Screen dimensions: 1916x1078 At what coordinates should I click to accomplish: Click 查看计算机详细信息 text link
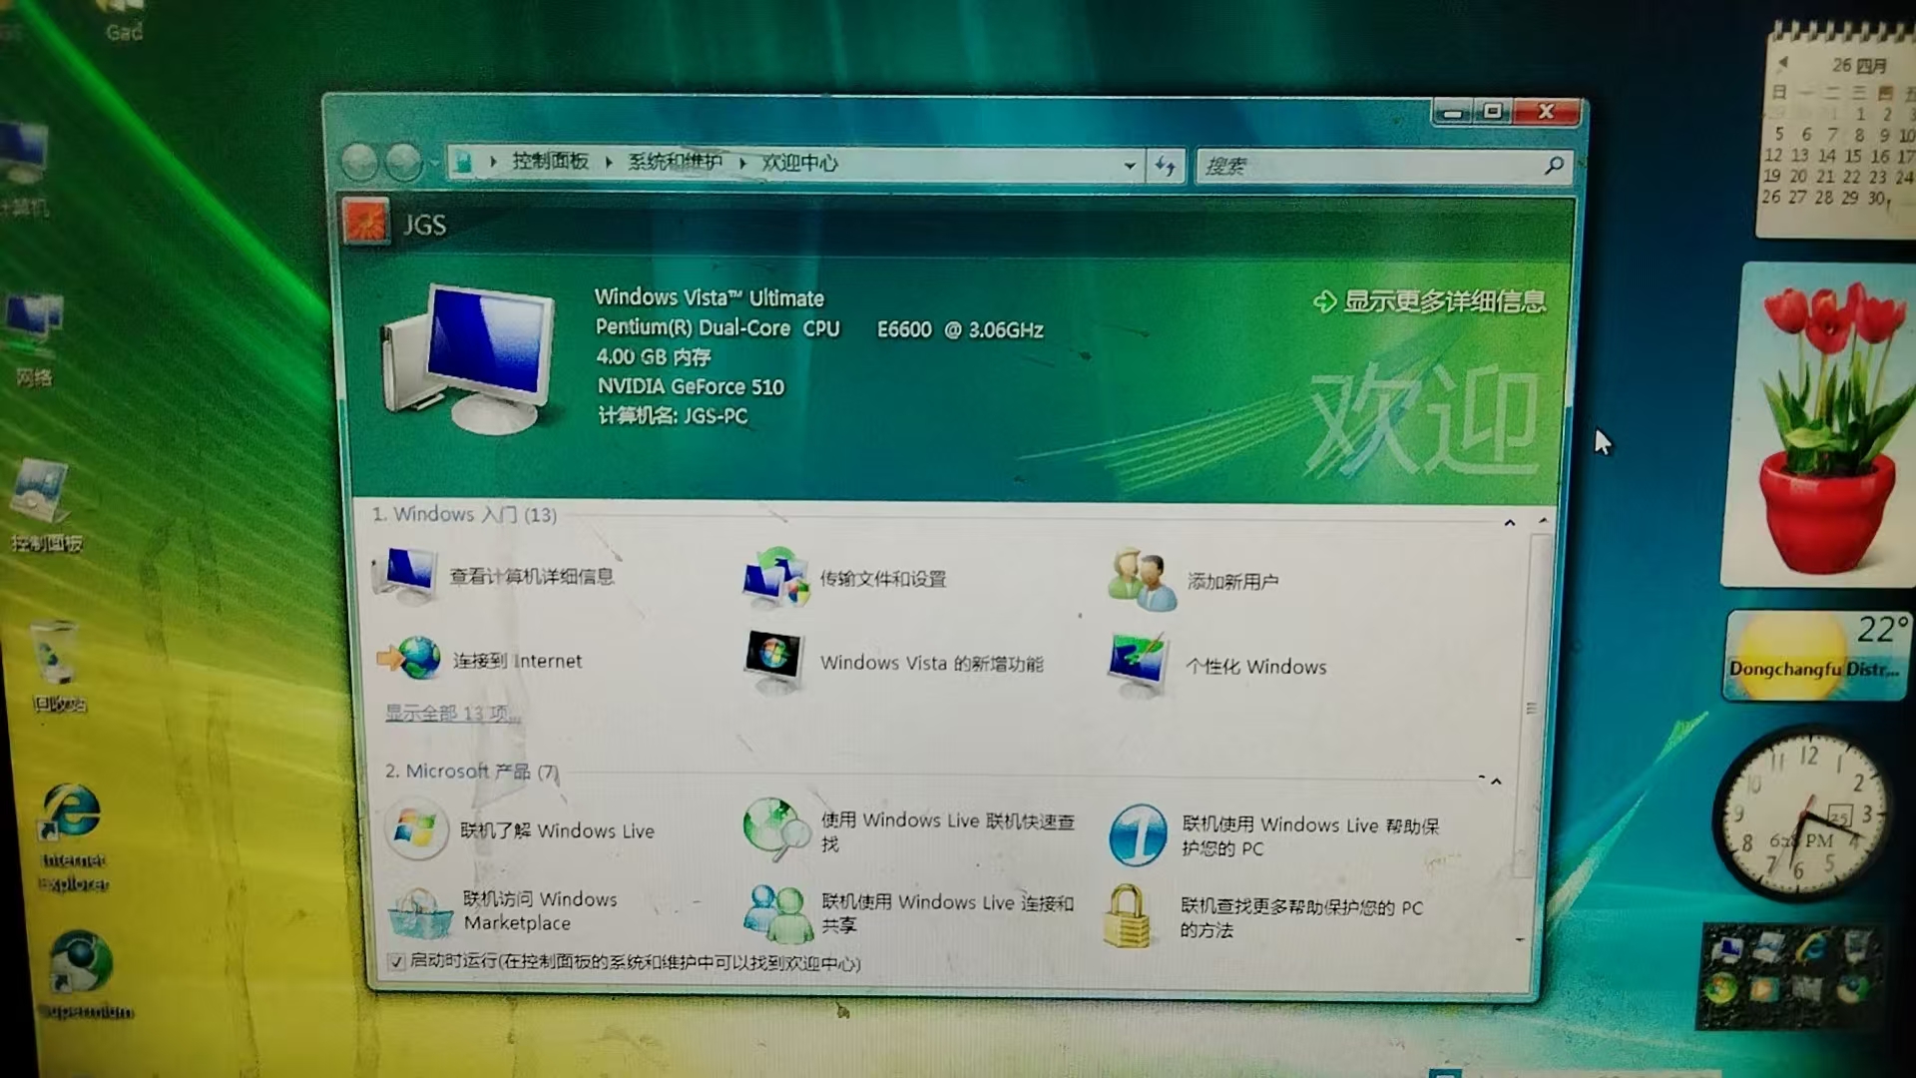(x=532, y=576)
